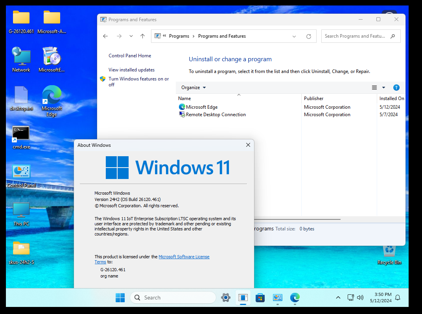Open the Control Panel Home link
422x314 pixels.
tap(130, 56)
